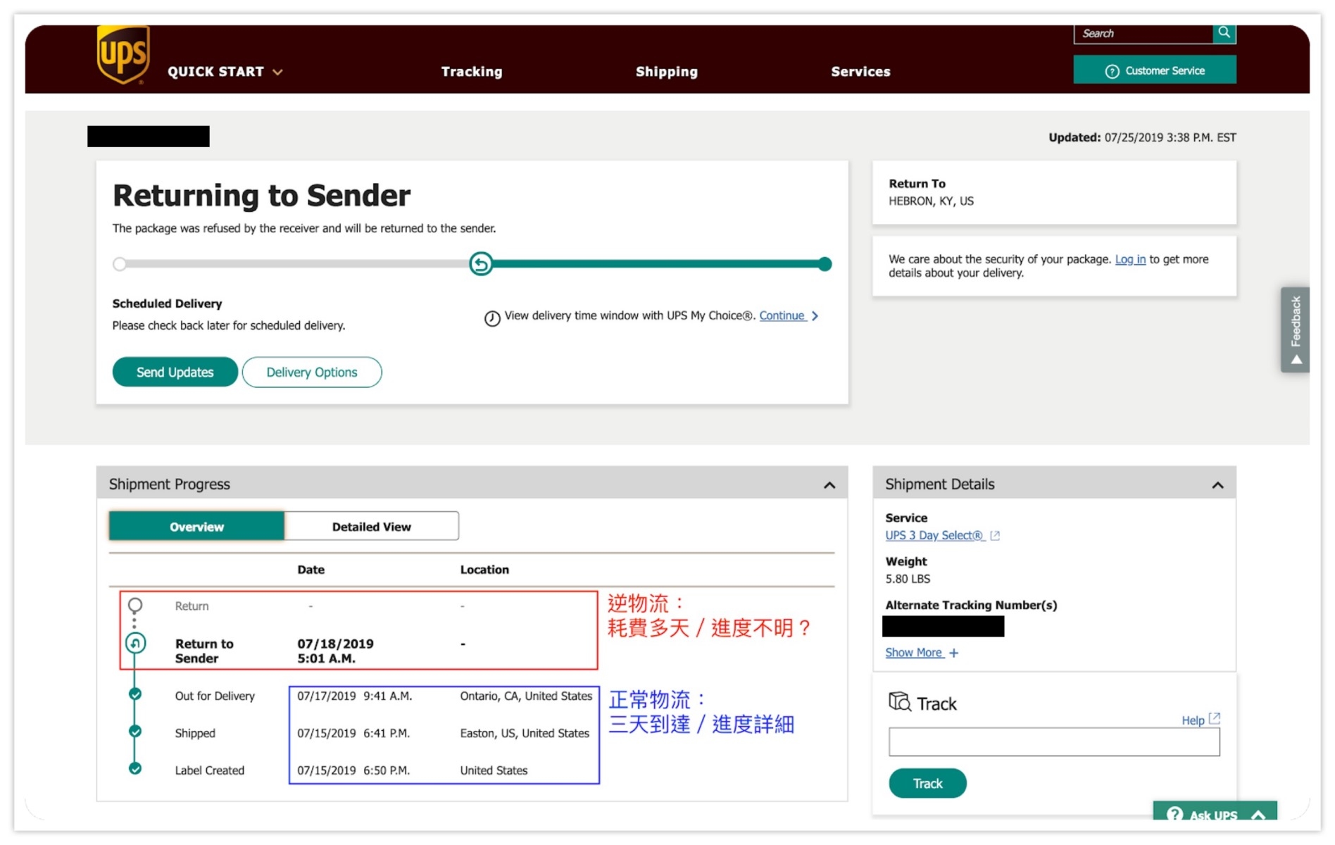This screenshot has height=845, width=1335.
Task: Click the return arrow icon on progress bar
Action: click(481, 264)
